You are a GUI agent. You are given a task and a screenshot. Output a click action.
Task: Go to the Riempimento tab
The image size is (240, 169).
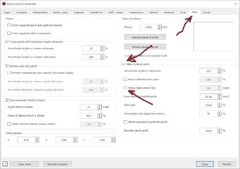(40, 12)
